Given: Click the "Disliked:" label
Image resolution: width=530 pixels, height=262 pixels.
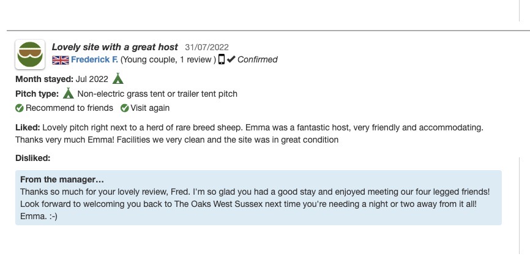Looking at the screenshot, I should 32,158.
